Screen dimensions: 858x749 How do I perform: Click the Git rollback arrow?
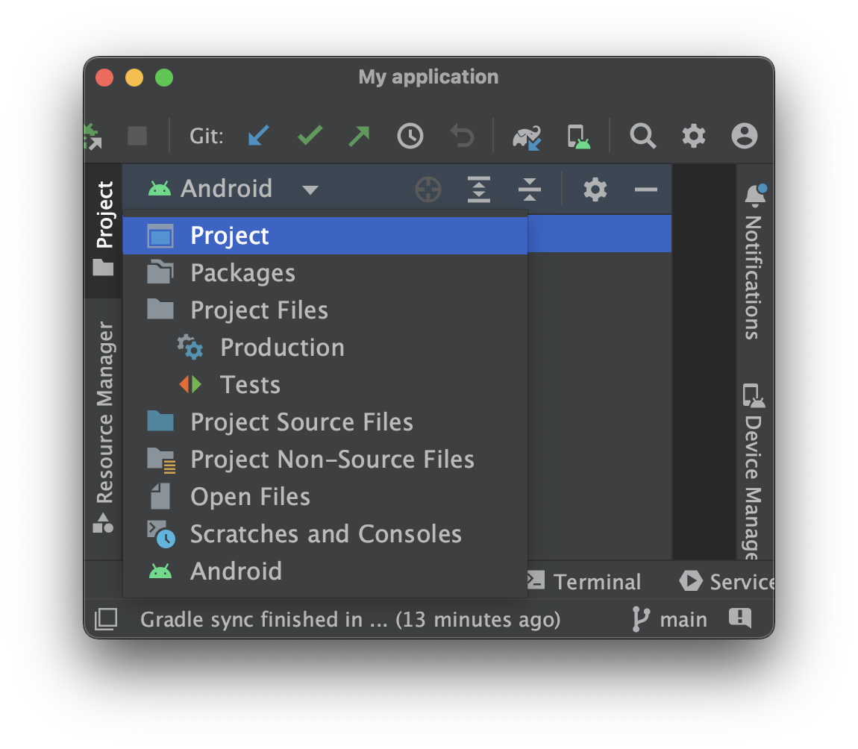coord(462,136)
